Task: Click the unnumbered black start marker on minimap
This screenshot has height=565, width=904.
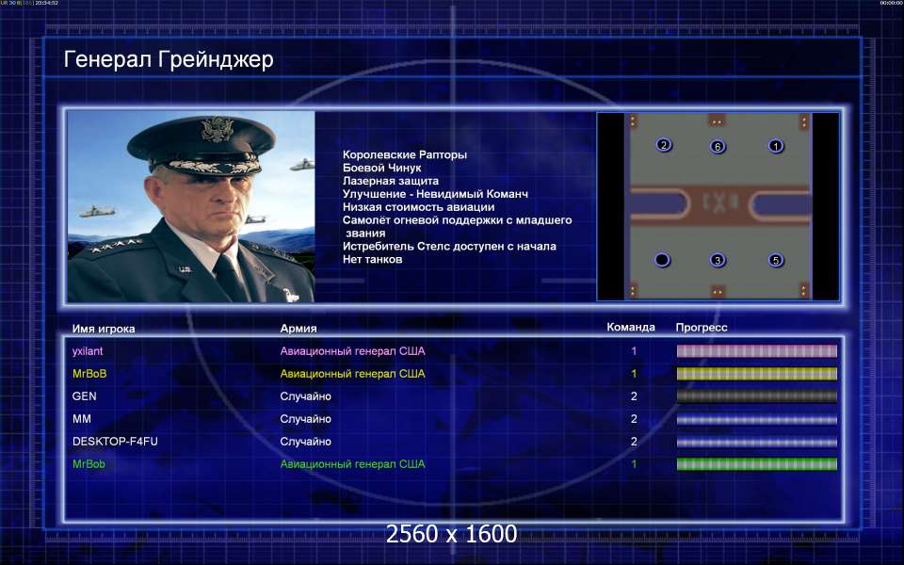Action: click(662, 260)
